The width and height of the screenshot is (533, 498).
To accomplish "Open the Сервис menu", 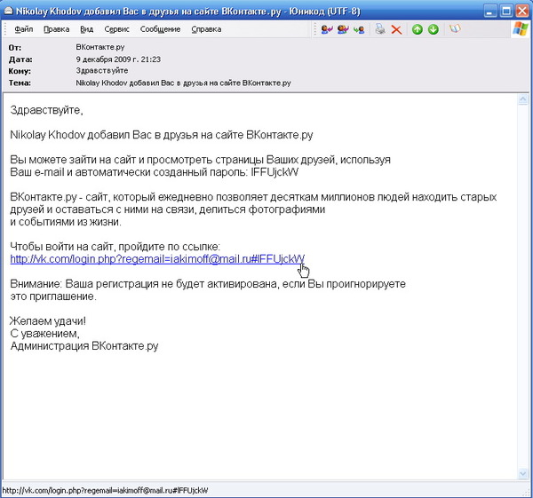I will coord(117,29).
